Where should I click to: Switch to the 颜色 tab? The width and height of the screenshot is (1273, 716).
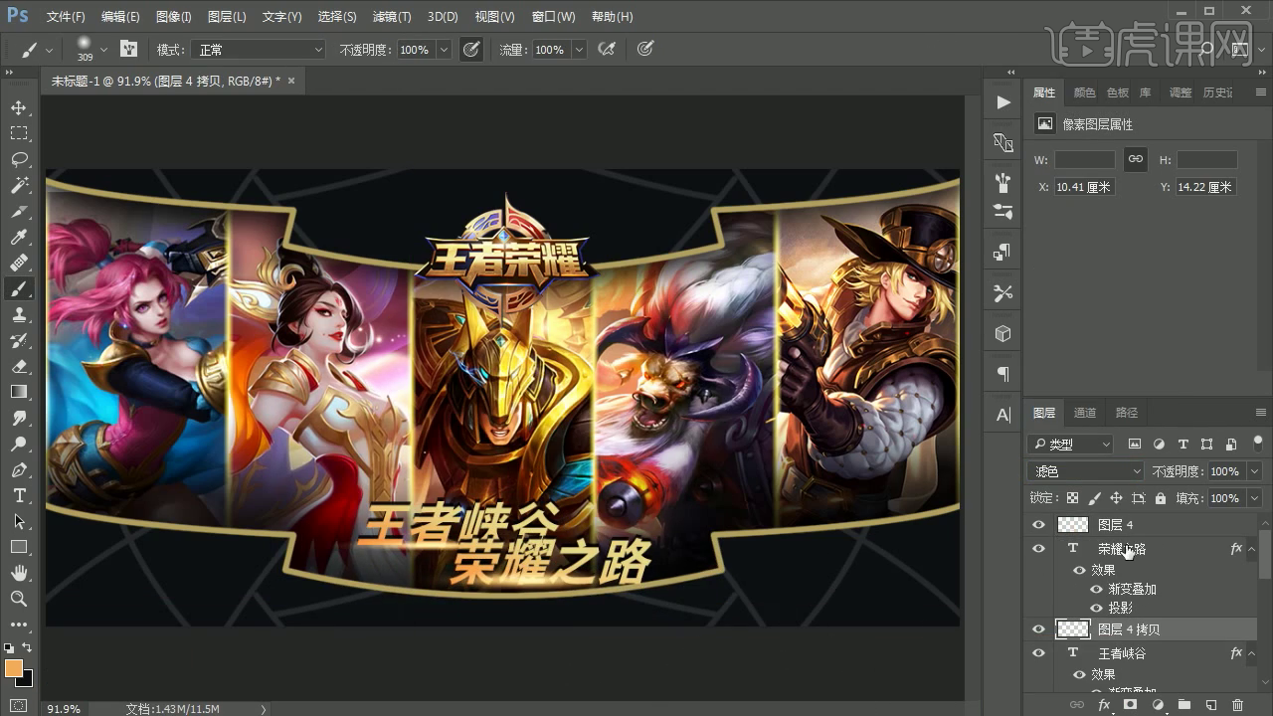coord(1084,92)
